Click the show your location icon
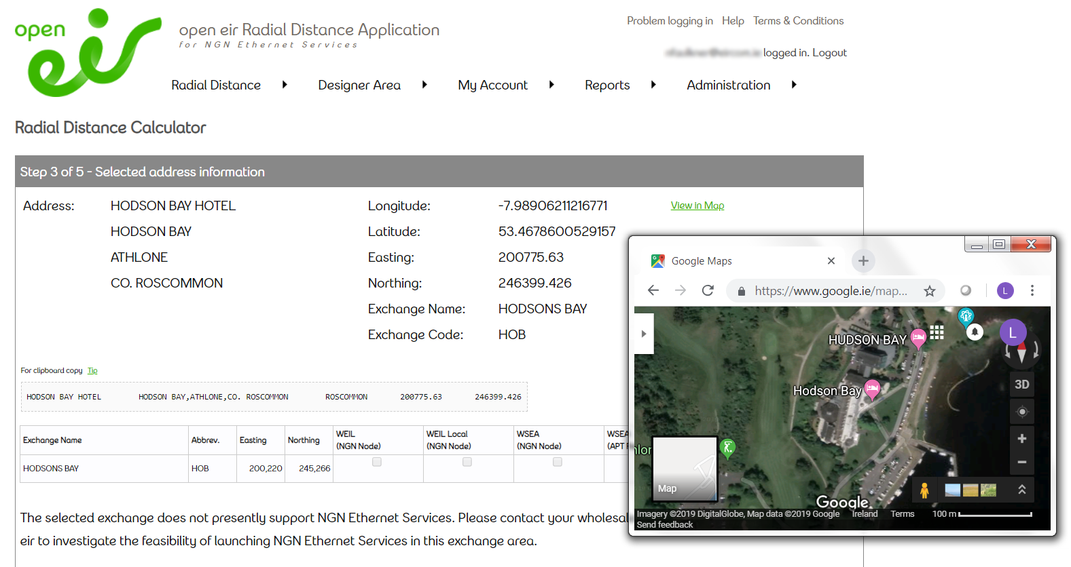Image resolution: width=1071 pixels, height=567 pixels. point(1021,412)
